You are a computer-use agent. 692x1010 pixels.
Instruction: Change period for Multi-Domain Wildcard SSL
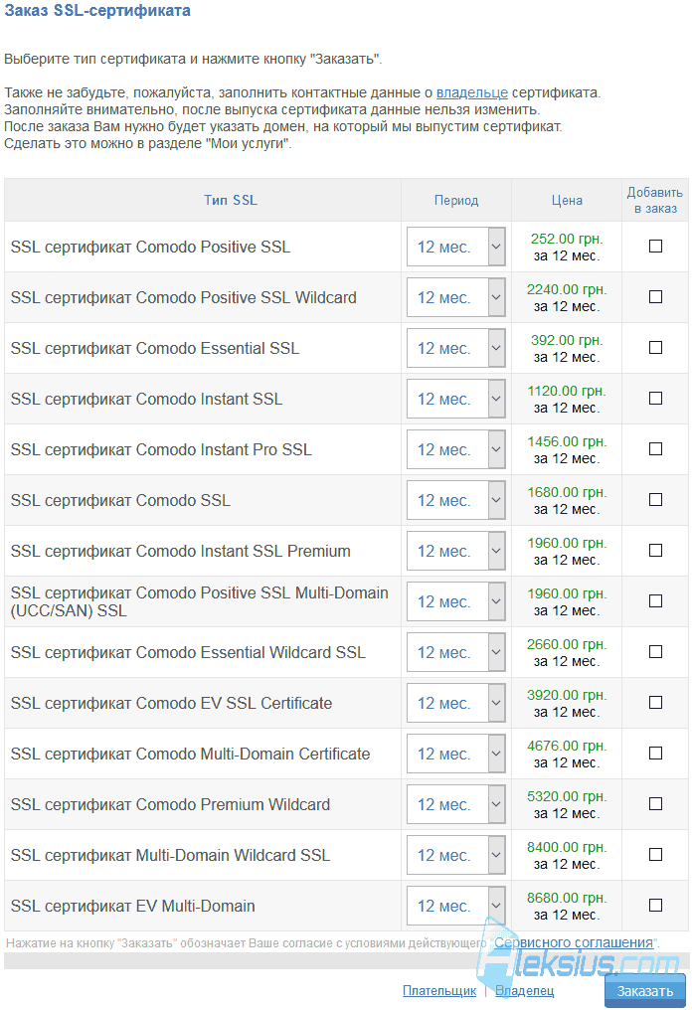pos(456,855)
